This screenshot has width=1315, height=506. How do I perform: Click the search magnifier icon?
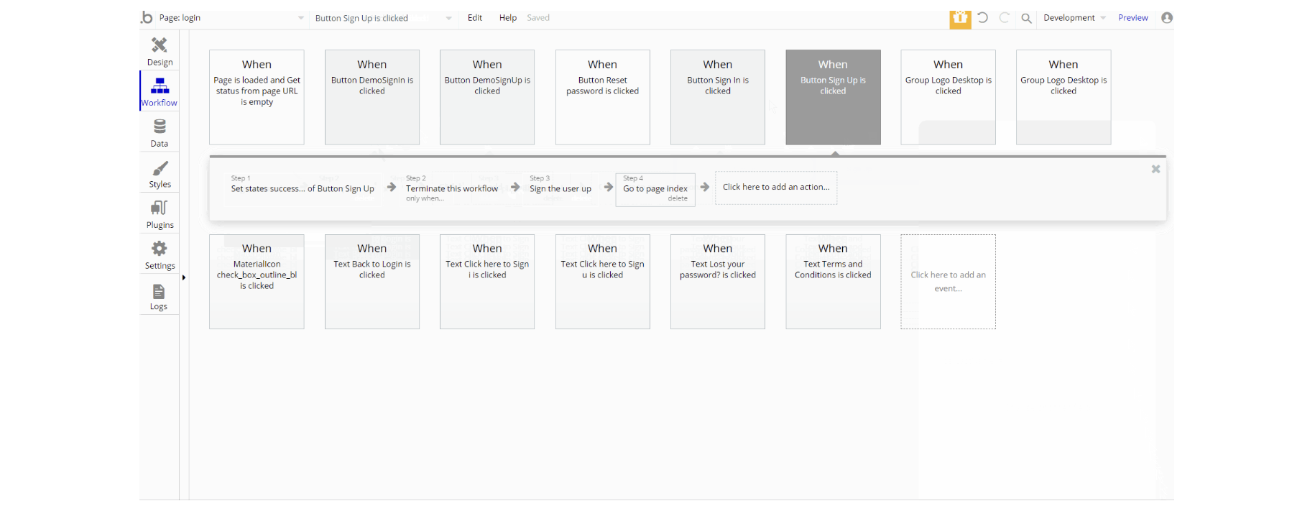pyautogui.click(x=1027, y=19)
